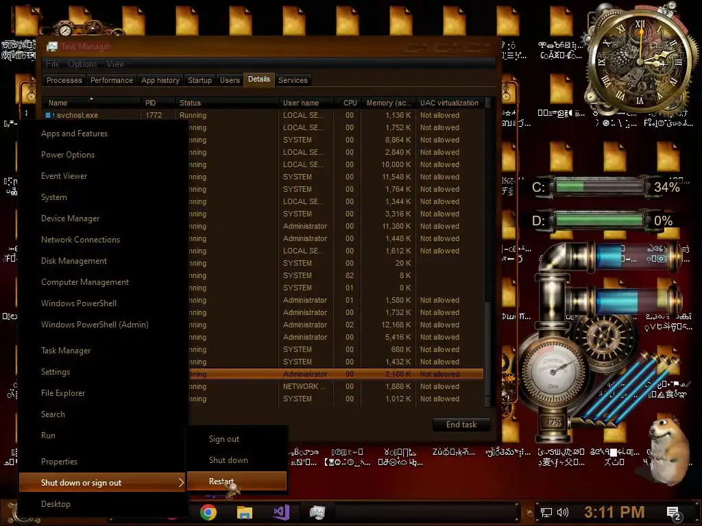Click the 82 CPU value cell
This screenshot has width=702, height=526.
pos(349,275)
